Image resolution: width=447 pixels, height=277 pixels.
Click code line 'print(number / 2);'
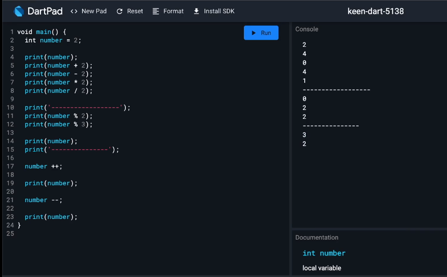click(x=59, y=91)
